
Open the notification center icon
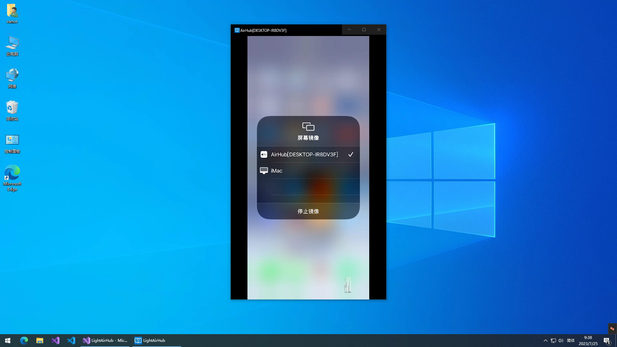(607, 341)
